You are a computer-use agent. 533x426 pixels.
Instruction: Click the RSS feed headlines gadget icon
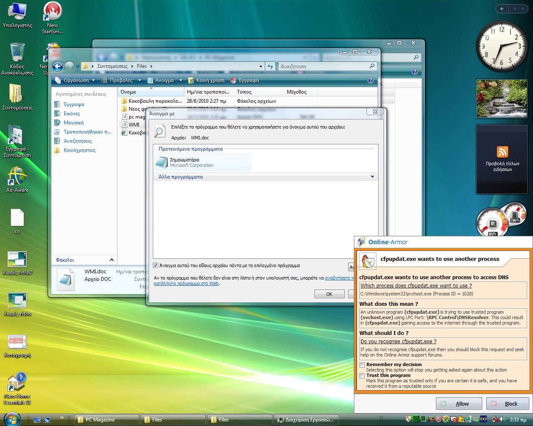(503, 152)
